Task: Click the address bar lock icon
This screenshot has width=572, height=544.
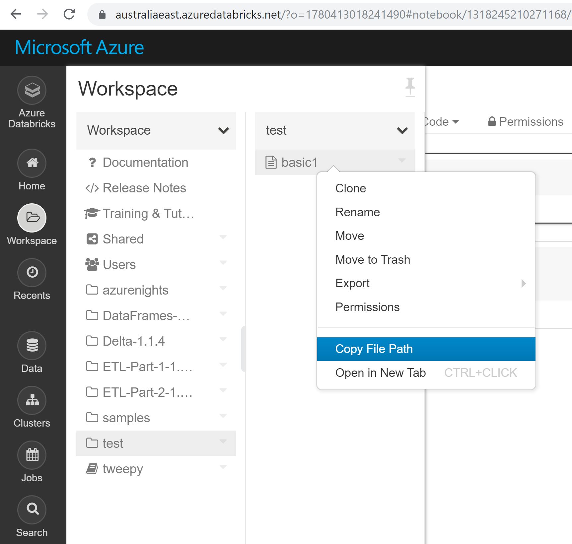Action: [102, 15]
